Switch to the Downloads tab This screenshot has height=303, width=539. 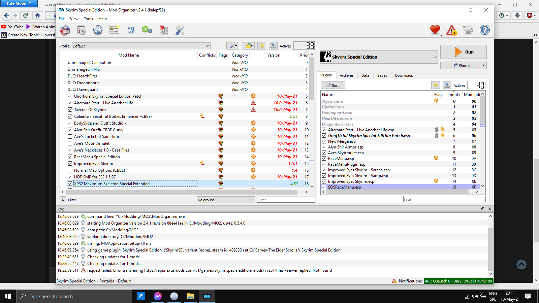[x=404, y=75]
